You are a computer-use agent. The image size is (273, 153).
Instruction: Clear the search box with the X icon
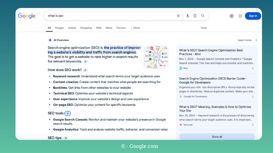[178, 16]
